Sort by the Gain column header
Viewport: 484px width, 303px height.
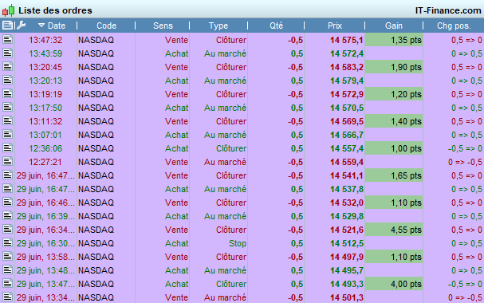point(394,26)
